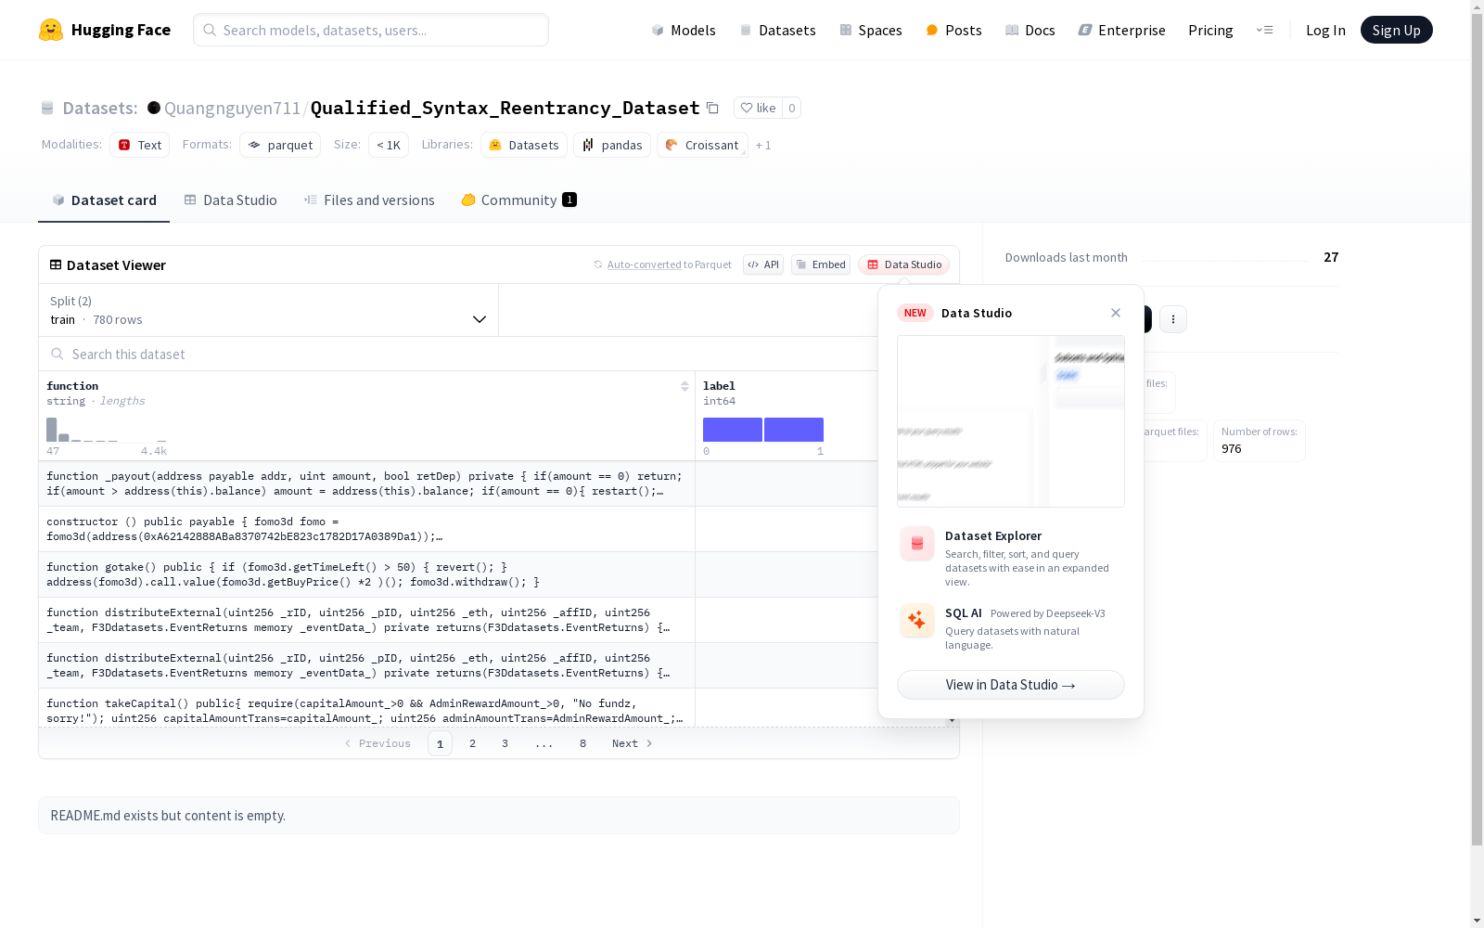The width and height of the screenshot is (1484, 928).
Task: Click the Sign Up button
Action: coord(1396,30)
